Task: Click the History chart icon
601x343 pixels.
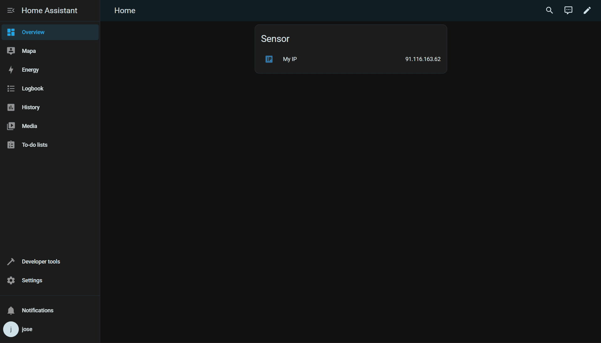Action: (11, 107)
